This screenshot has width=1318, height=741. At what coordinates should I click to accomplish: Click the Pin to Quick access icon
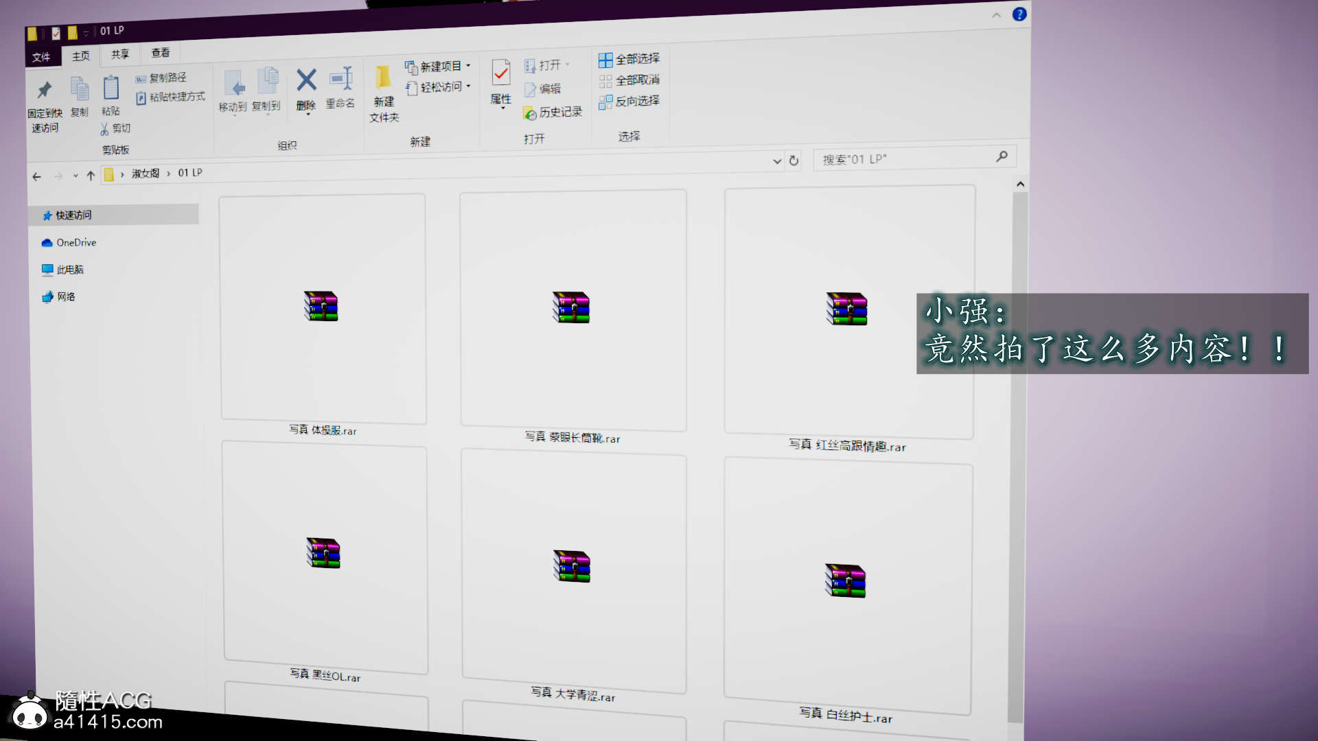(x=45, y=90)
